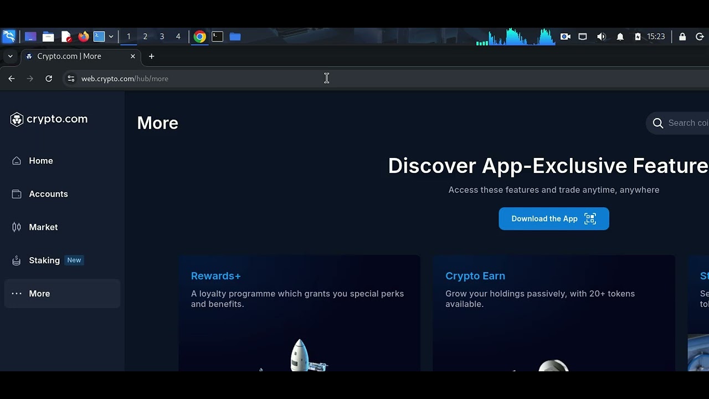Open Staking in the sidebar

pos(62,260)
